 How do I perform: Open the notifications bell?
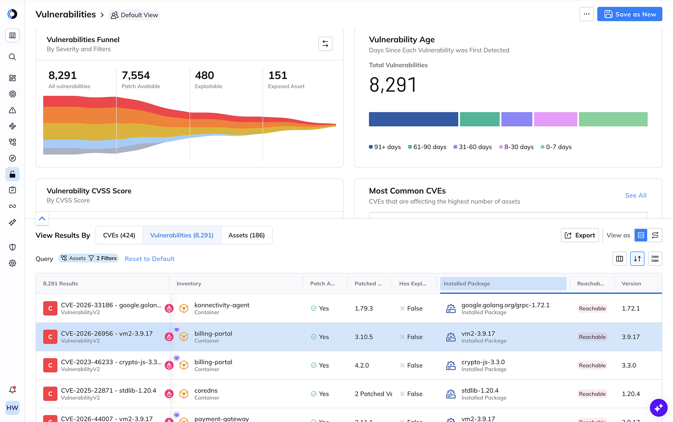13,390
